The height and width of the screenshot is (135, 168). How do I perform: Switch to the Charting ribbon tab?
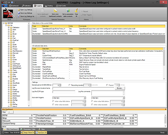coord(49,6)
